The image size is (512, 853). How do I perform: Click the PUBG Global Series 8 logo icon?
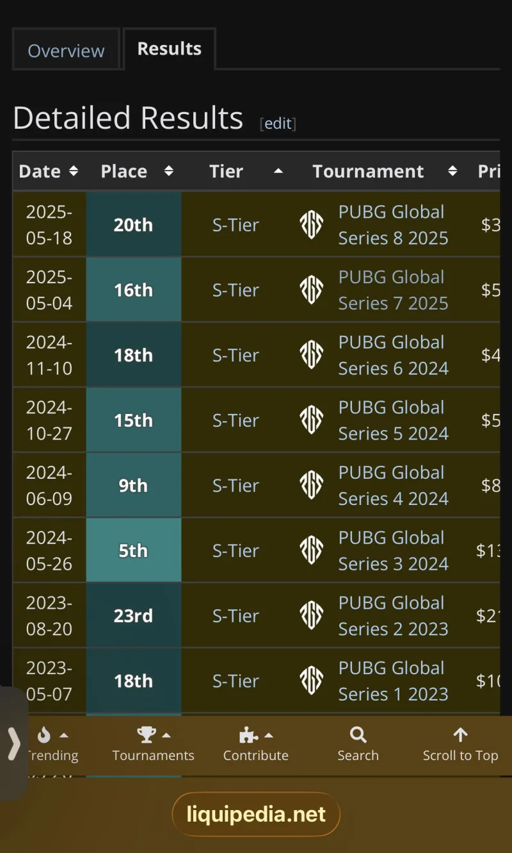[312, 225]
